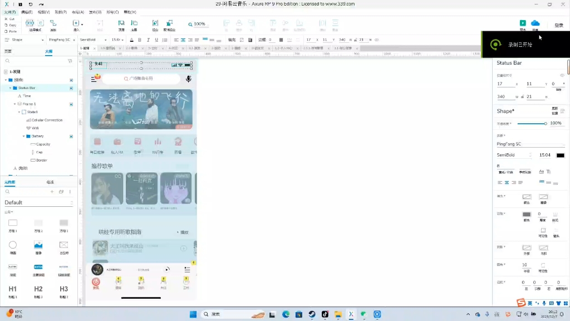Switch to the 母版 masters tab
570x321 pixels.
[50, 182]
